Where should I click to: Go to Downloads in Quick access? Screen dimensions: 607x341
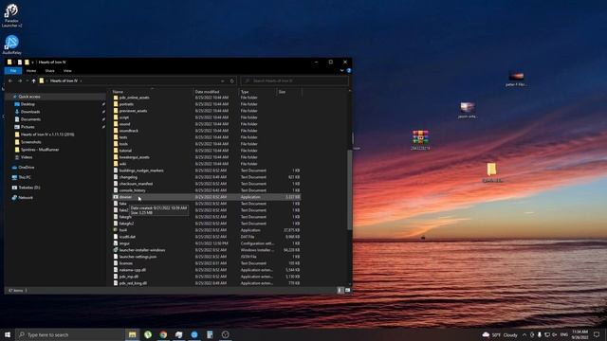(x=30, y=112)
